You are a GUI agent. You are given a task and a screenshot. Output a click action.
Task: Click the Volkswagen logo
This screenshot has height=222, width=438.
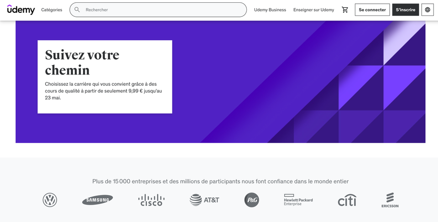click(50, 200)
